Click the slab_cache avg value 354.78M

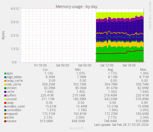pyautogui.click(x=111, y=84)
